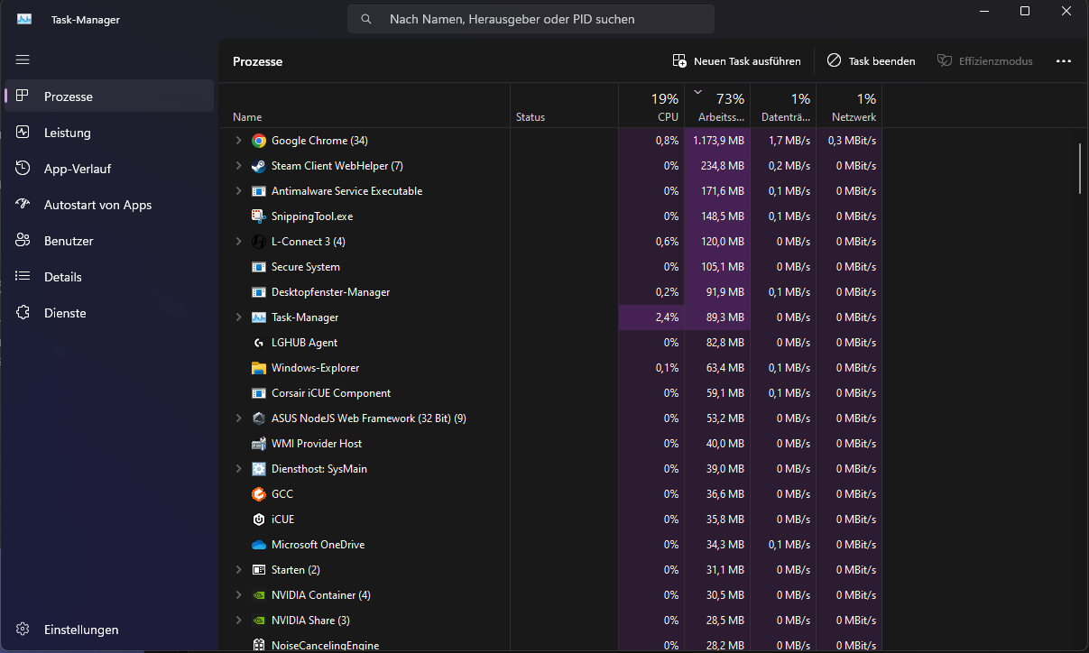The width and height of the screenshot is (1089, 653).
Task: Click the iCUE process icon
Action: [x=259, y=520]
